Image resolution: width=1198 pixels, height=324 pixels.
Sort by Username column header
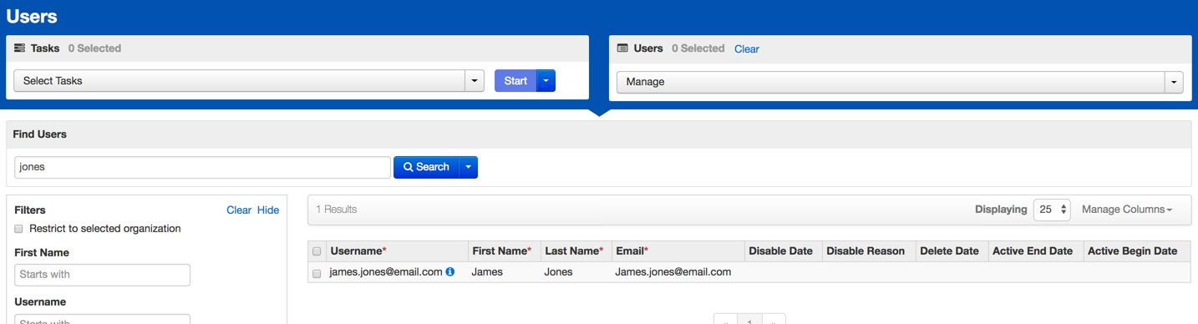pos(358,251)
